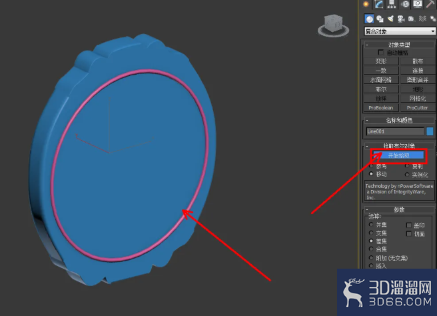Open the Hierarchy panel tab
The height and width of the screenshot is (316, 437).
(x=392, y=4)
